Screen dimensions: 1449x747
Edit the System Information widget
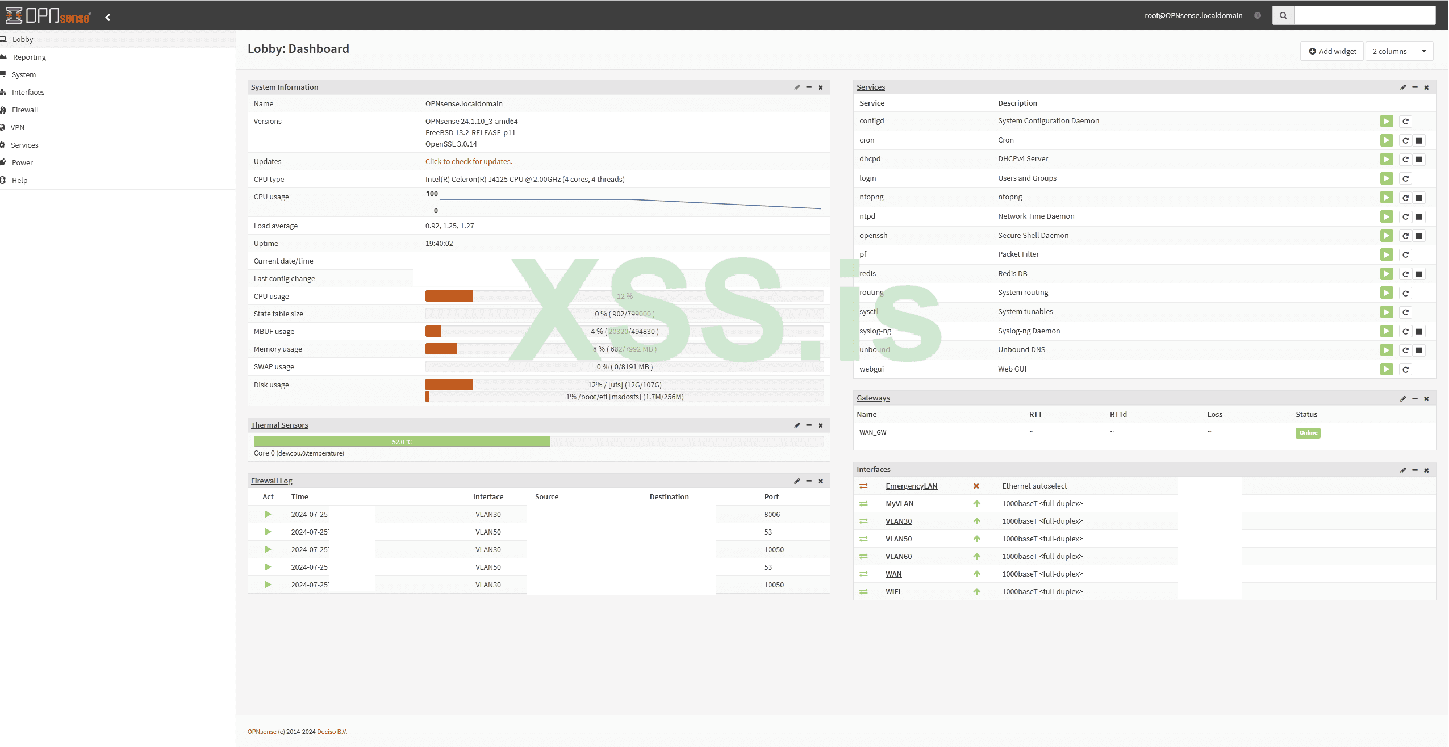click(x=796, y=87)
